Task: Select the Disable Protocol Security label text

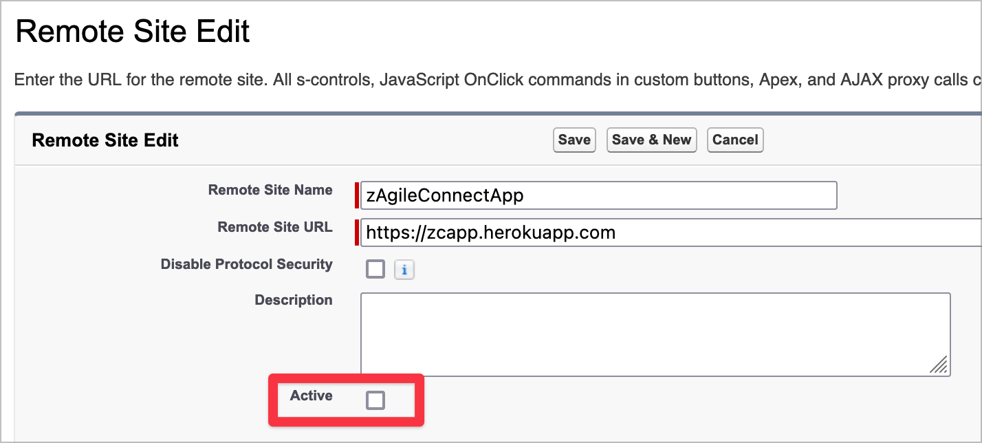Action: point(246,265)
